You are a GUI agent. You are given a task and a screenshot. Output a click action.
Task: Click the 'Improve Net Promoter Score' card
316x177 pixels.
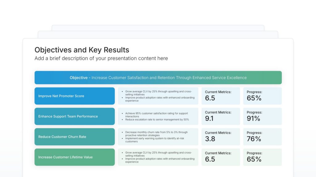[74, 96]
